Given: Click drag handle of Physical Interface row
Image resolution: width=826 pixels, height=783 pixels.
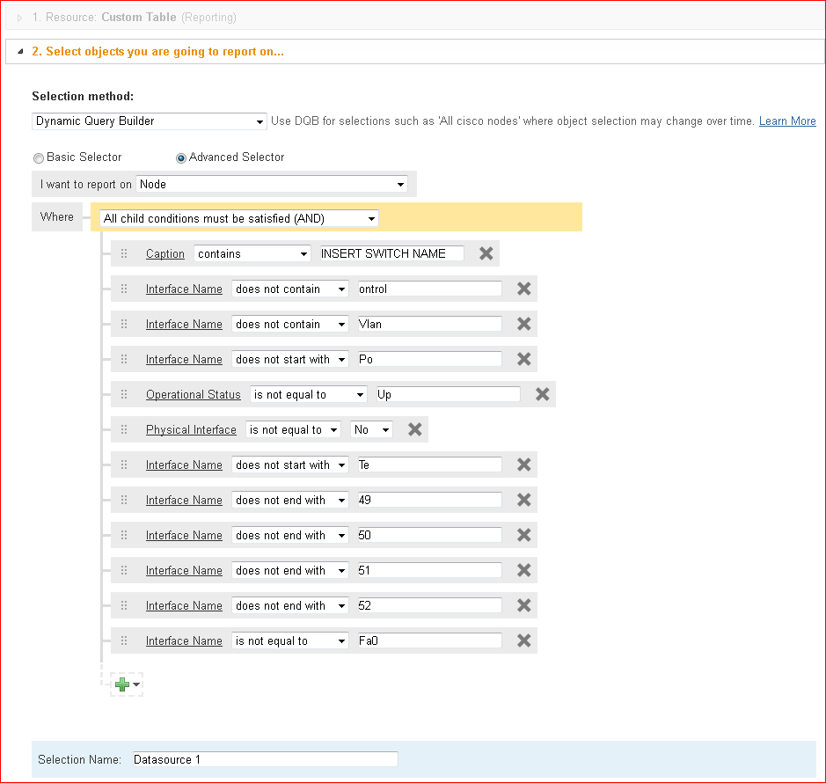Looking at the screenshot, I should [x=124, y=429].
